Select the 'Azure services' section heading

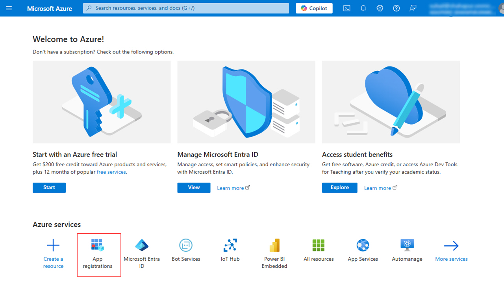[x=57, y=224]
